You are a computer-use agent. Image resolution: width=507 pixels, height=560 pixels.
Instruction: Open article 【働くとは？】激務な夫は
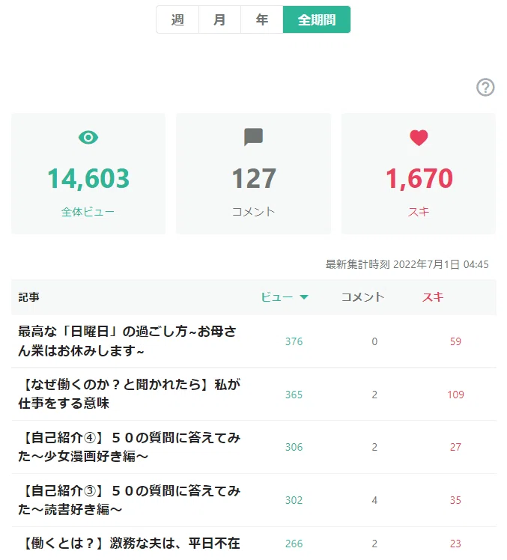[130, 544]
